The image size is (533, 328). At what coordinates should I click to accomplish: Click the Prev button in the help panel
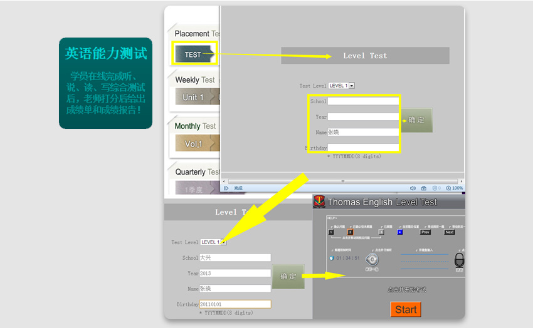point(425,232)
